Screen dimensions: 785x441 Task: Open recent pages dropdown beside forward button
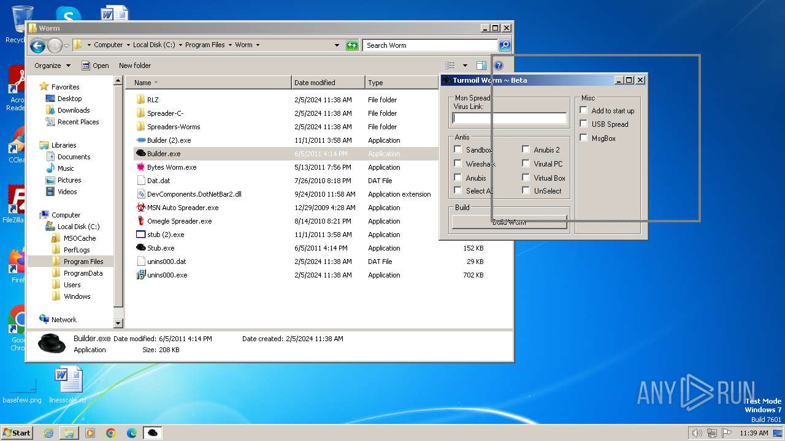[x=66, y=46]
